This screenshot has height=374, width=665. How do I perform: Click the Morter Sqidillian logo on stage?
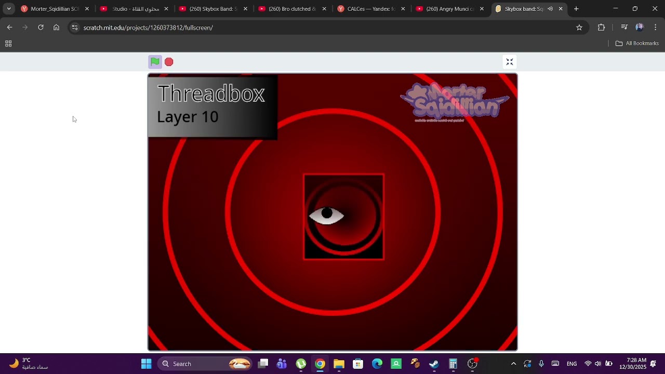455,102
